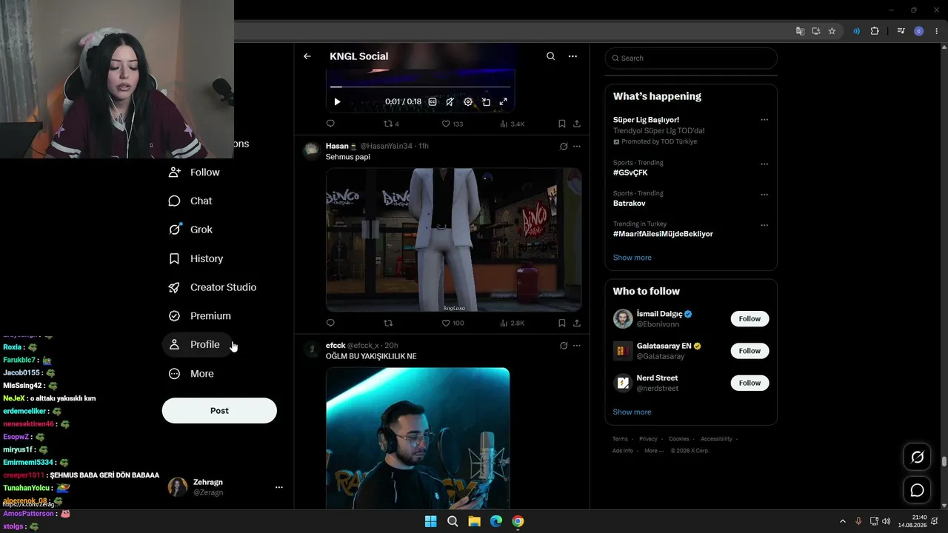Open efcck's post image of man with headphones
Viewport: 948px width, 533px height.
[x=418, y=438]
